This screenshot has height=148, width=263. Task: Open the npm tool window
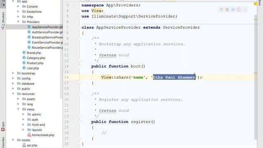pyautogui.click(x=3, y=126)
